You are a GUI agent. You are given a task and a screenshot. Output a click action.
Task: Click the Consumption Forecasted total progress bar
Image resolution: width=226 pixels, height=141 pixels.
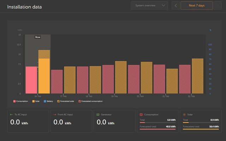click(x=158, y=129)
